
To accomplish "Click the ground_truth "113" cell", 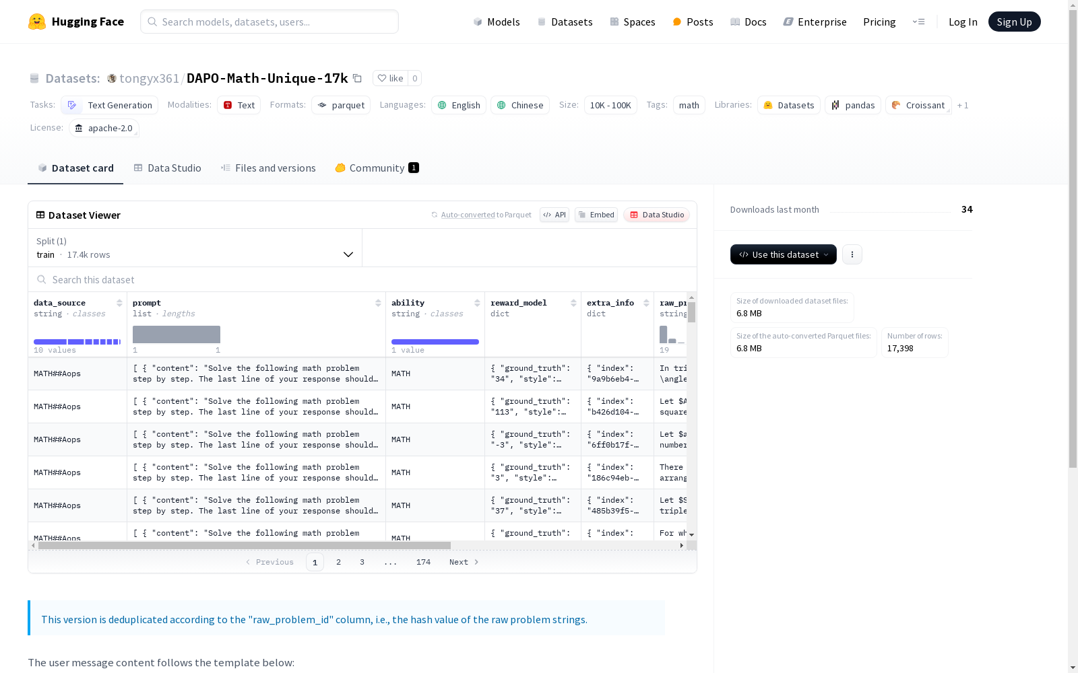I will pos(533,406).
